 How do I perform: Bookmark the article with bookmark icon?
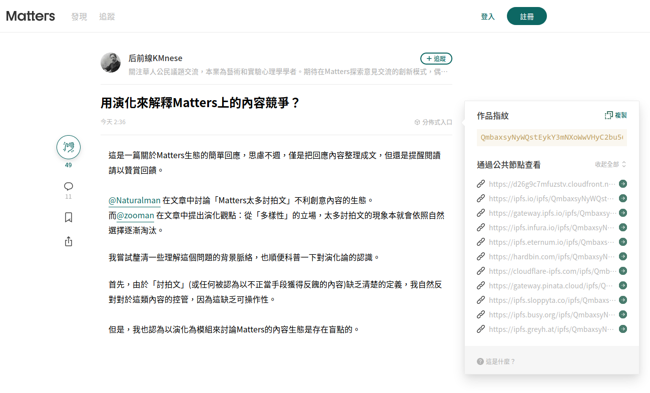click(69, 217)
